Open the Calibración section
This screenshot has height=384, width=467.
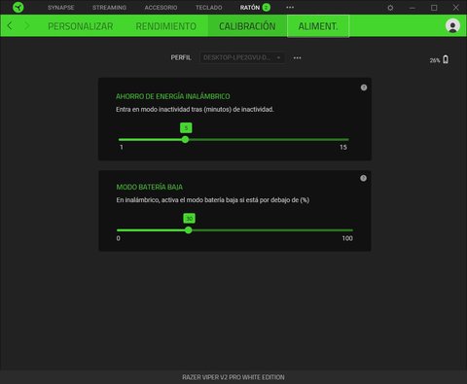point(247,26)
